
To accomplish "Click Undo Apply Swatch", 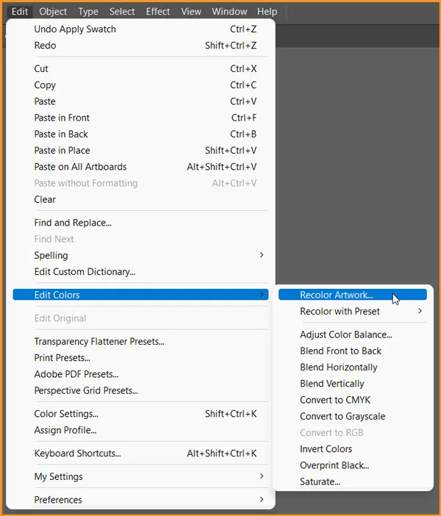I will tap(75, 29).
